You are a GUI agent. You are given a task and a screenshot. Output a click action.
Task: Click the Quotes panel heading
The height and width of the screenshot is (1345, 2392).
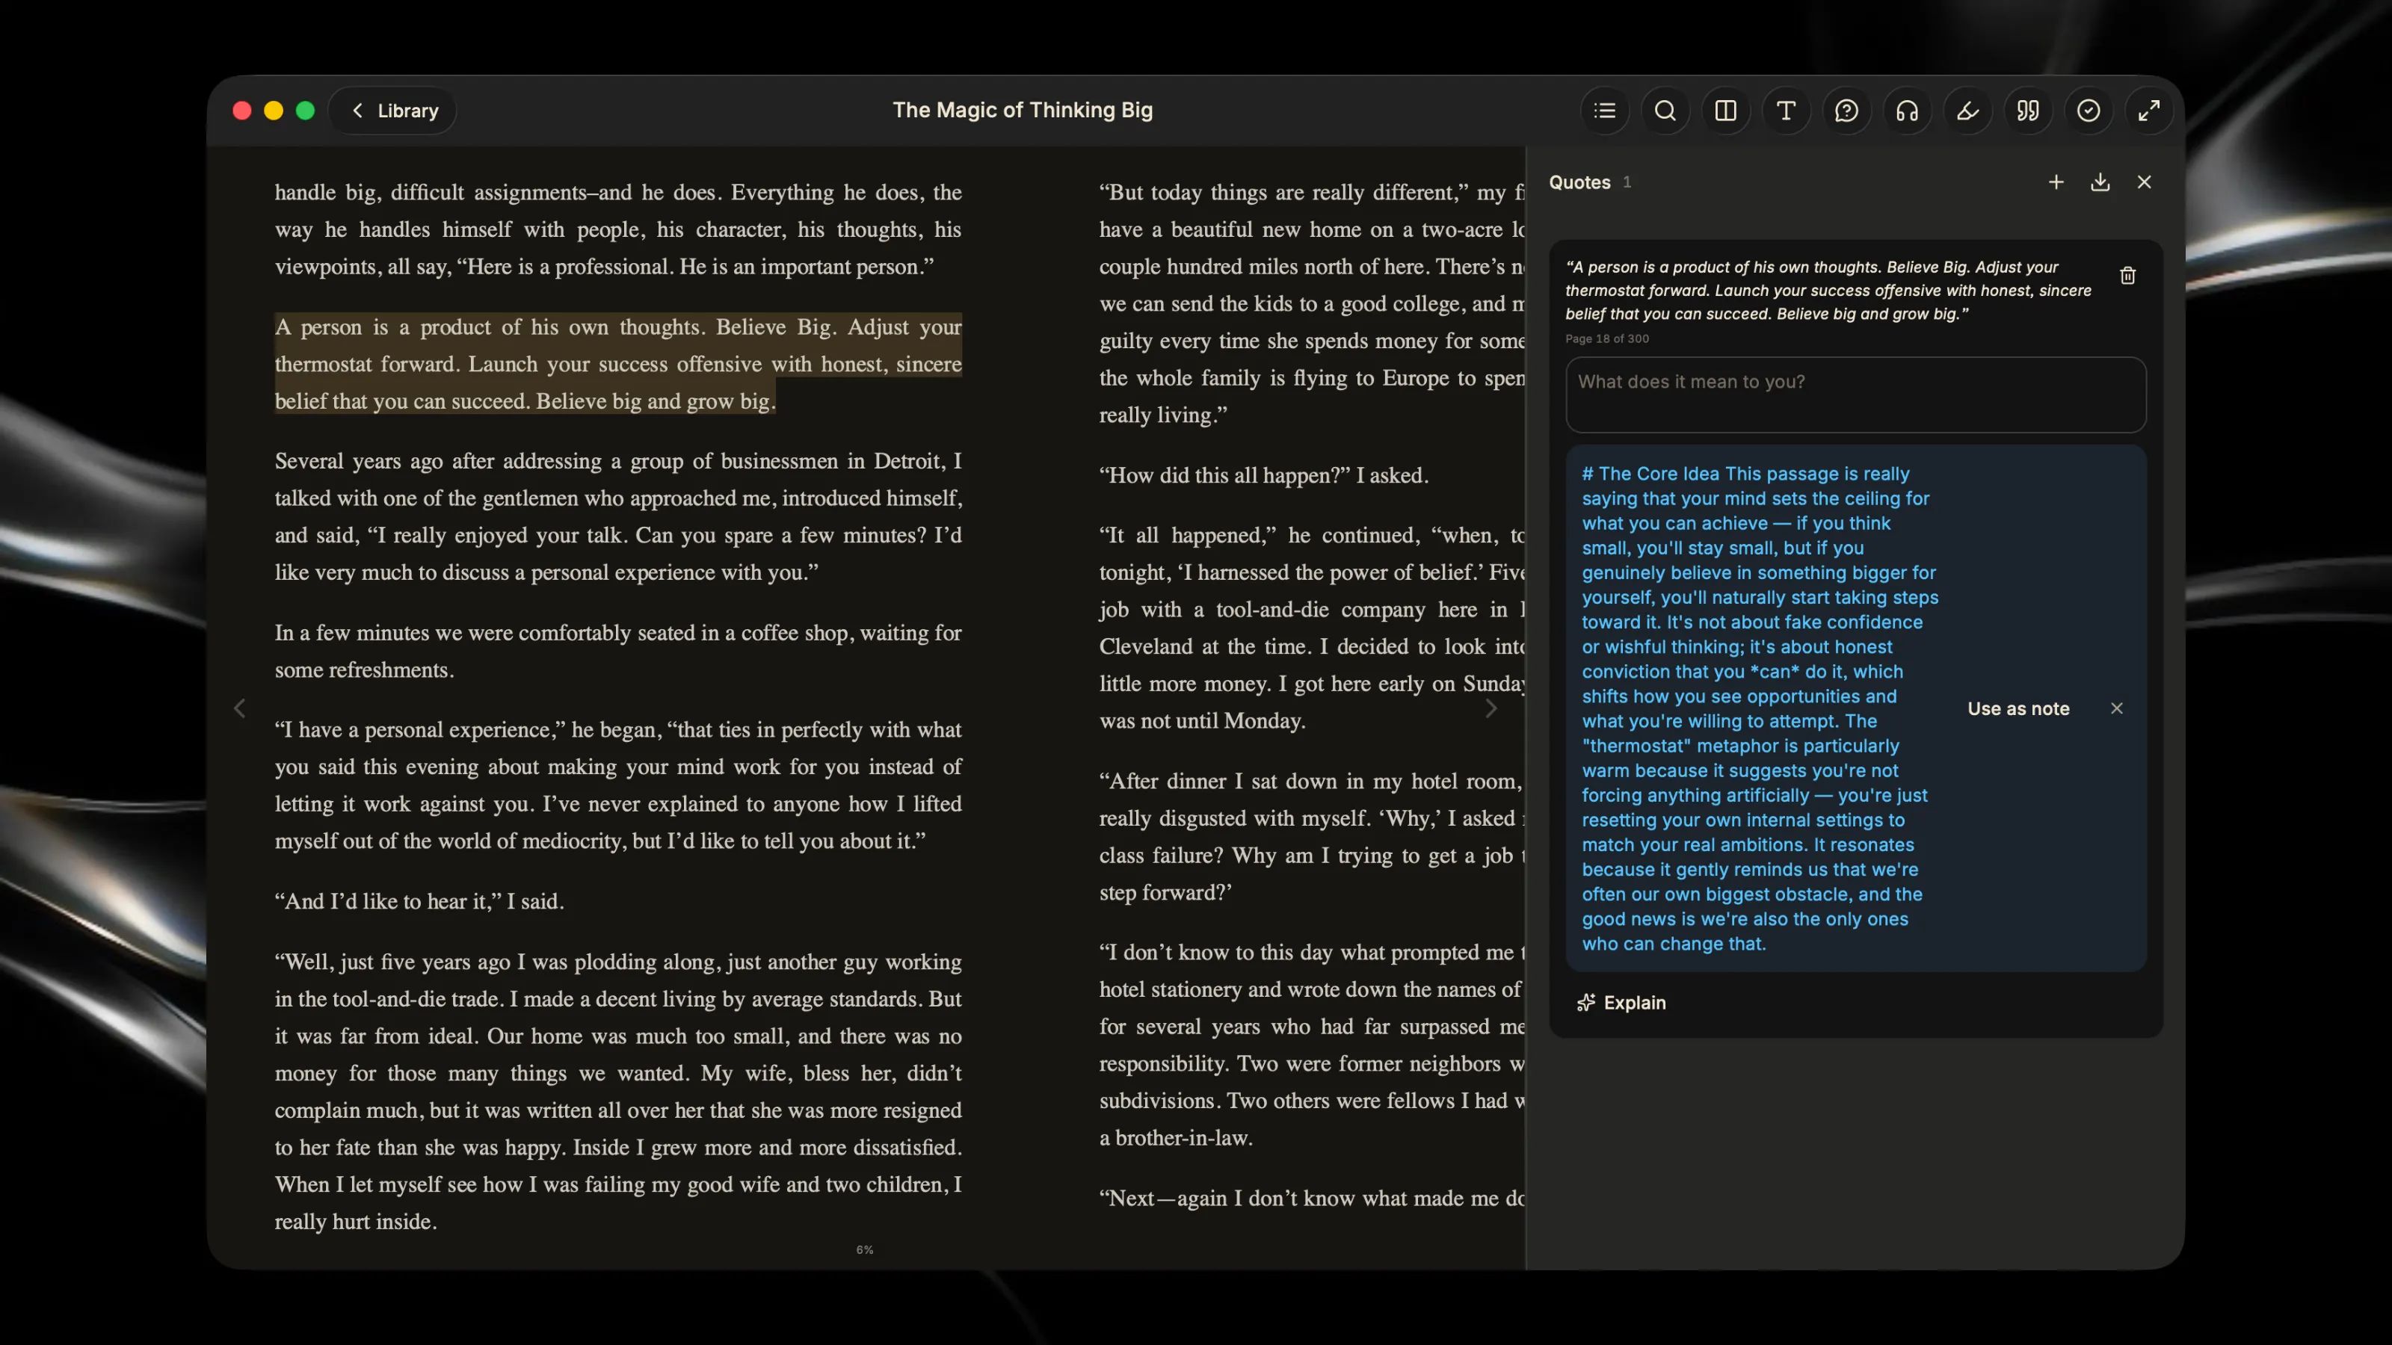[x=1579, y=182]
